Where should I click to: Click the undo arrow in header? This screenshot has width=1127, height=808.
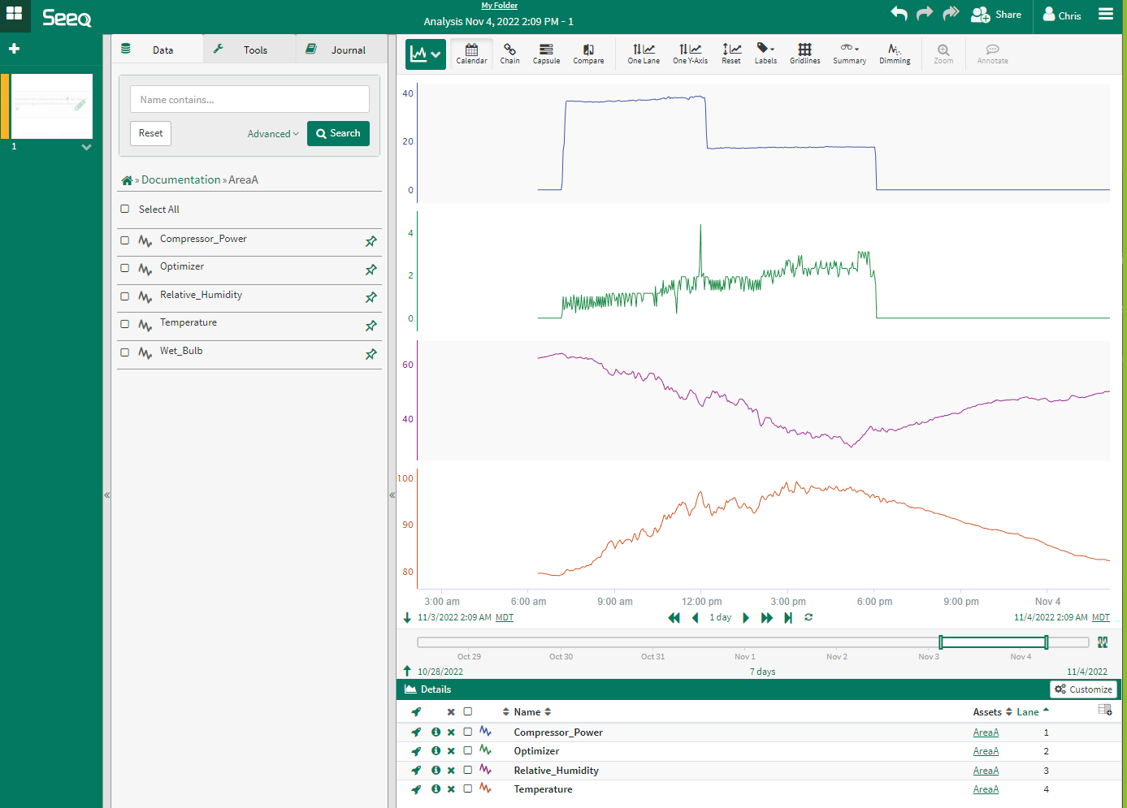pyautogui.click(x=899, y=14)
